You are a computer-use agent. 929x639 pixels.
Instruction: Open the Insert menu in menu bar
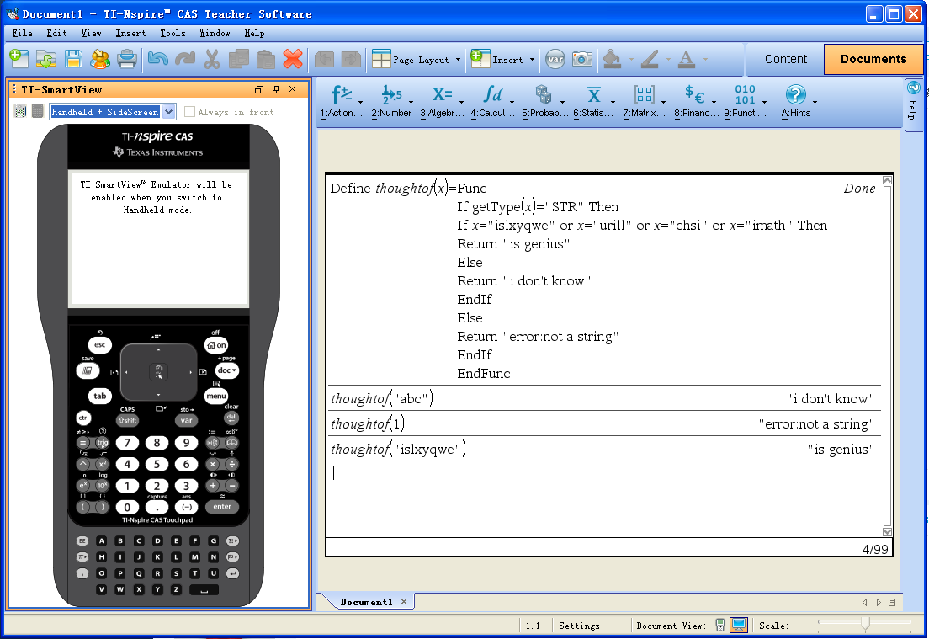pyautogui.click(x=130, y=33)
